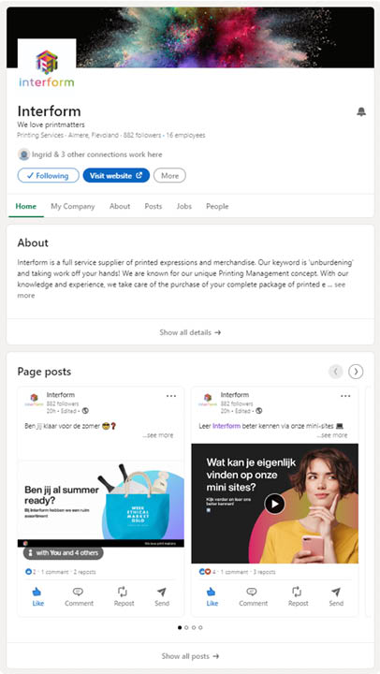Viewport: 380px width, 674px height.
Task: Click Show all posts link
Action: coord(190,656)
